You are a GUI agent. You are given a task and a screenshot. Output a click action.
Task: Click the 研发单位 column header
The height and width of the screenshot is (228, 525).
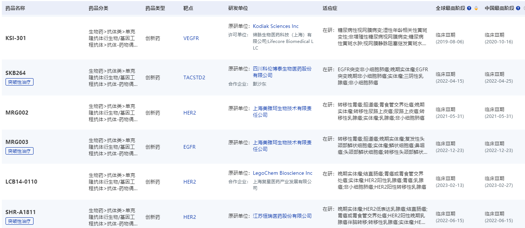coord(238,8)
